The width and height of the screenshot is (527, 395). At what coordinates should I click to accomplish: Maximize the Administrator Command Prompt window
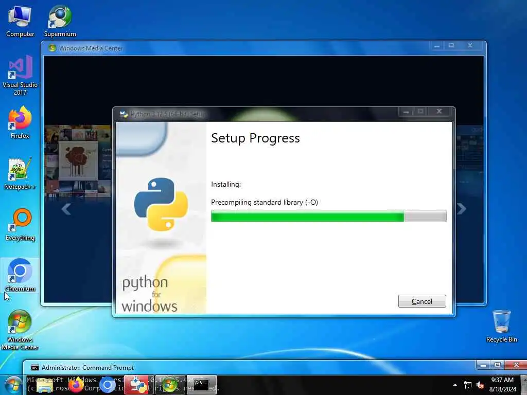498,365
